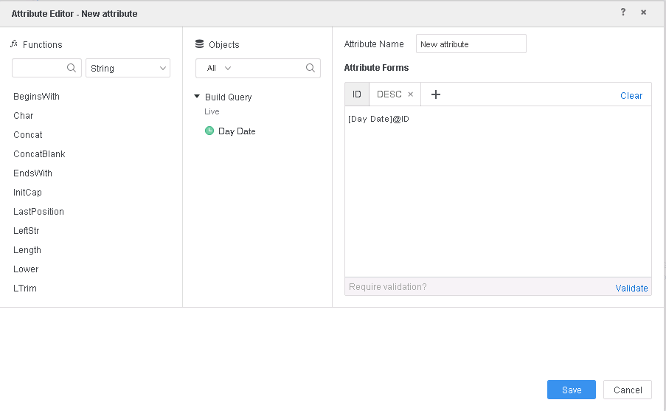666x411 pixels.
Task: Remove the DESC form using its x icon
Action: pyautogui.click(x=411, y=94)
